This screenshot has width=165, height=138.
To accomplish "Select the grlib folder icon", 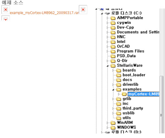I will (x=119, y=99).
